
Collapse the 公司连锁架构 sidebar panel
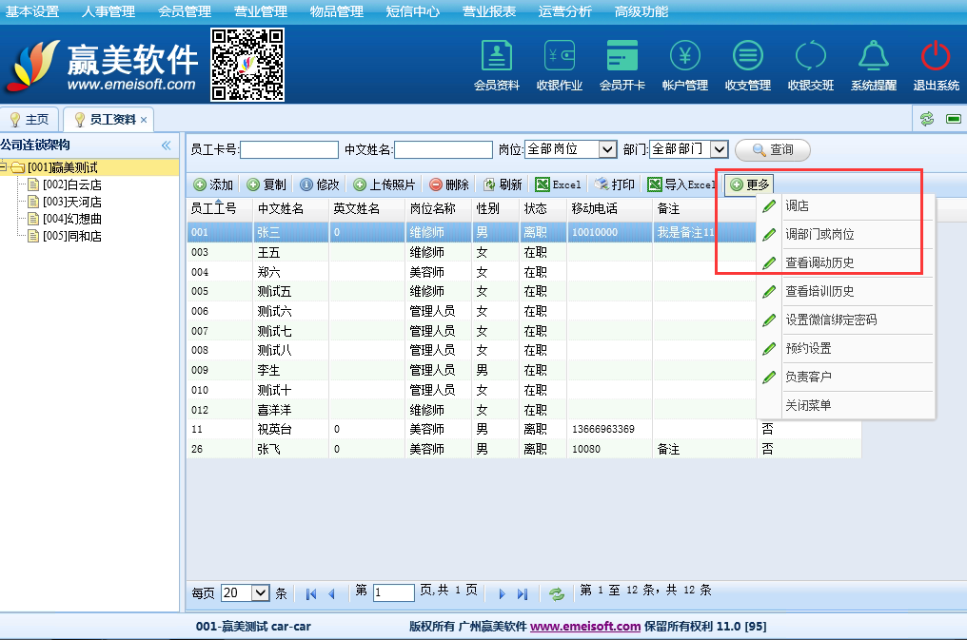click(x=167, y=145)
